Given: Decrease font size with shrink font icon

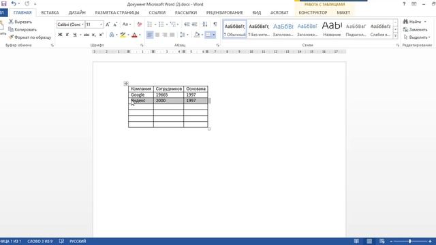Looking at the screenshot, I should [115, 24].
